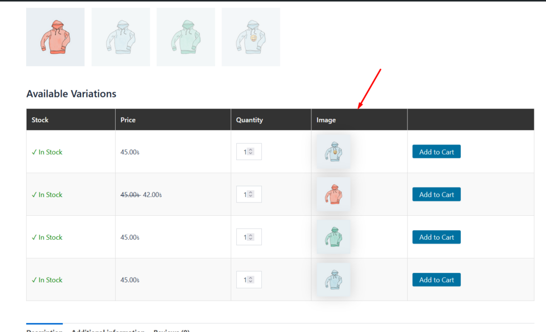Select the plain light blue hoodie gallery thumbnail
This screenshot has height=332, width=546.
pyautogui.click(x=121, y=37)
